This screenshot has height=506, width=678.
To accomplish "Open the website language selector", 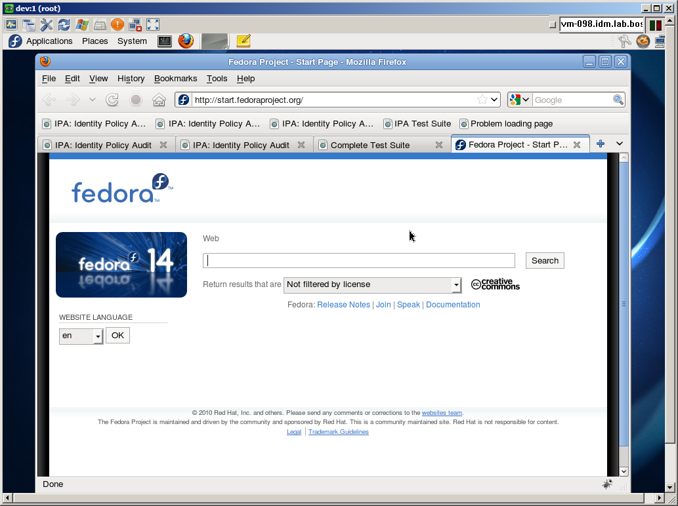I will pyautogui.click(x=81, y=336).
